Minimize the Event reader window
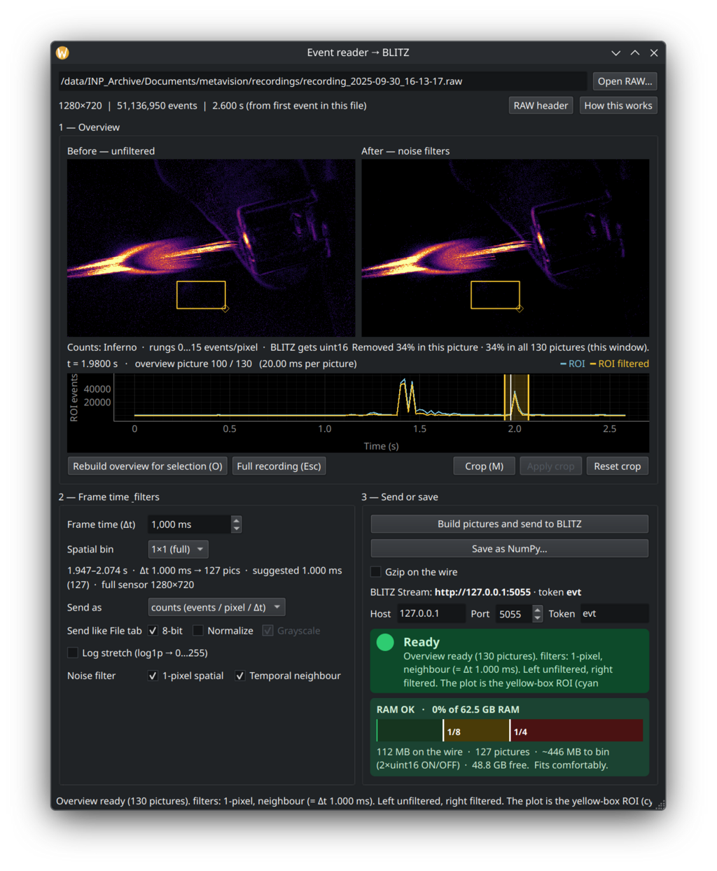 point(615,53)
